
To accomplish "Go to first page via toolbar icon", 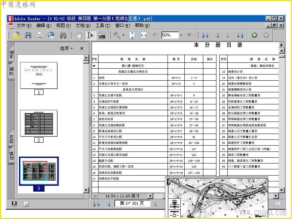I will [x=205, y=35].
